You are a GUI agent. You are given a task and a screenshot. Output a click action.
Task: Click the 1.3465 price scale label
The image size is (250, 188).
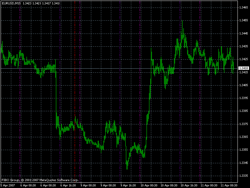point(244,8)
